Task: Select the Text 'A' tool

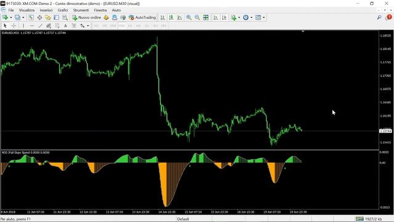Action: coord(65,26)
